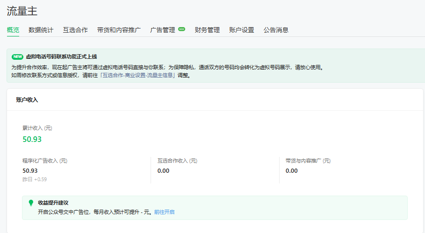425x233 pixels.
Task: Select the 互选合作 tab
Action: point(75,30)
